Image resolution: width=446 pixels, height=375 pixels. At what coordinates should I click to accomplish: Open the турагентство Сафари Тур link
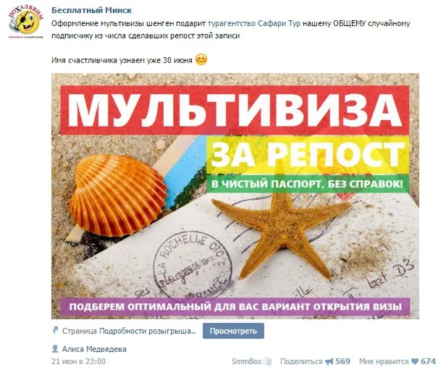(x=254, y=23)
